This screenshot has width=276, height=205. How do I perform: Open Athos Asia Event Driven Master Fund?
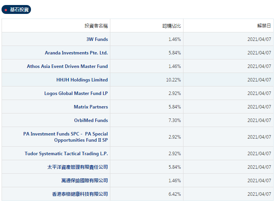tap(67, 66)
